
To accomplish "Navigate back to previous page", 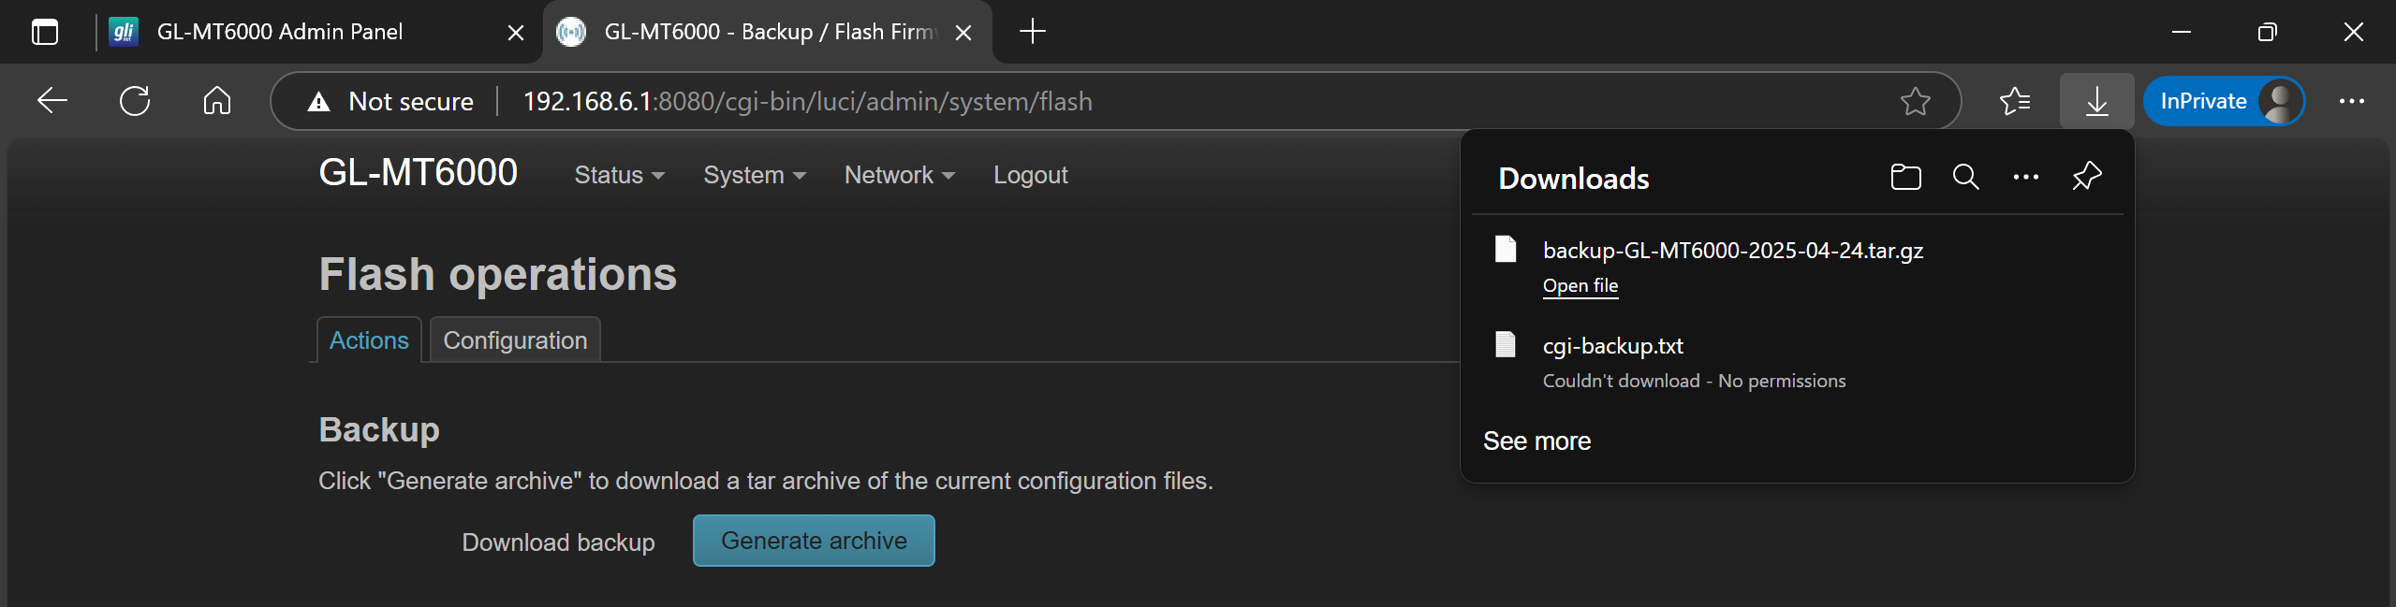I will click(x=52, y=101).
